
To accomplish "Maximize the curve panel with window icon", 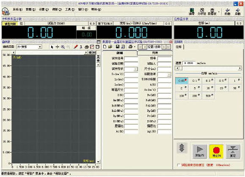I will (99, 42).
